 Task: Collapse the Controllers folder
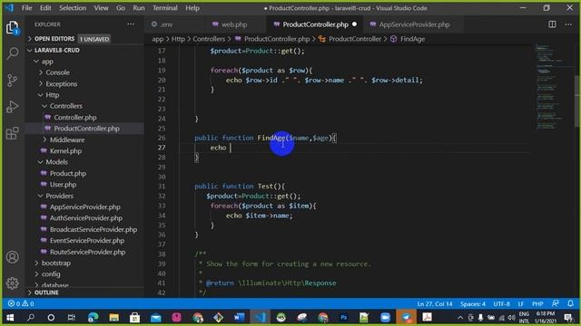click(x=84, y=106)
